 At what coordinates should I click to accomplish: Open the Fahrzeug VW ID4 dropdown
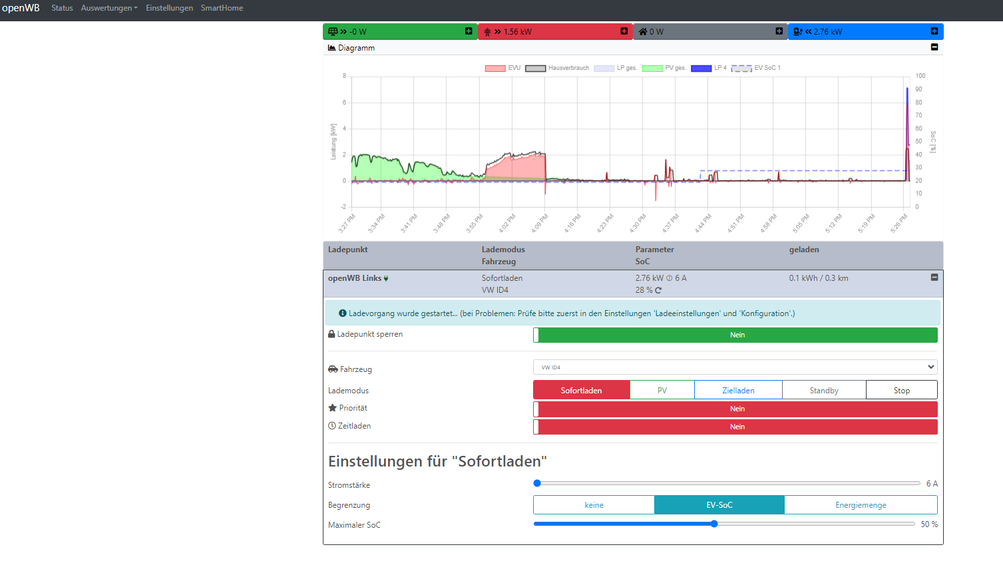(x=735, y=367)
